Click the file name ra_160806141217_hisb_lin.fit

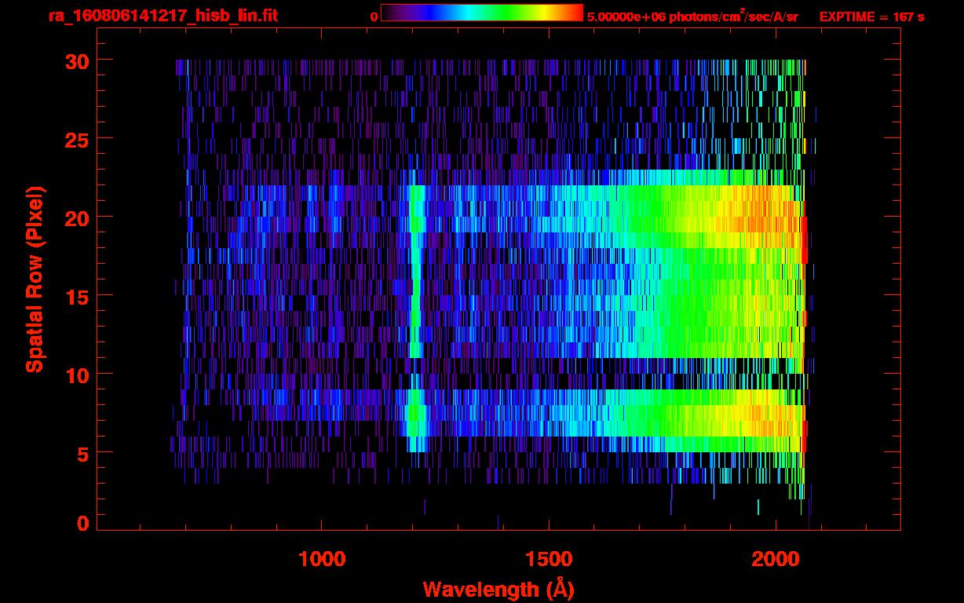162,15
